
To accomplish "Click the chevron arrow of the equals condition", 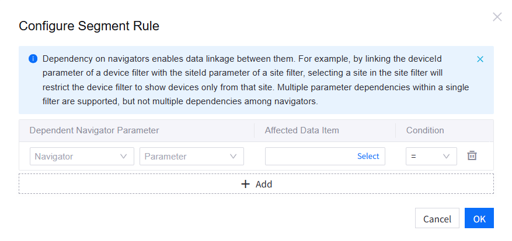I will 447,156.
